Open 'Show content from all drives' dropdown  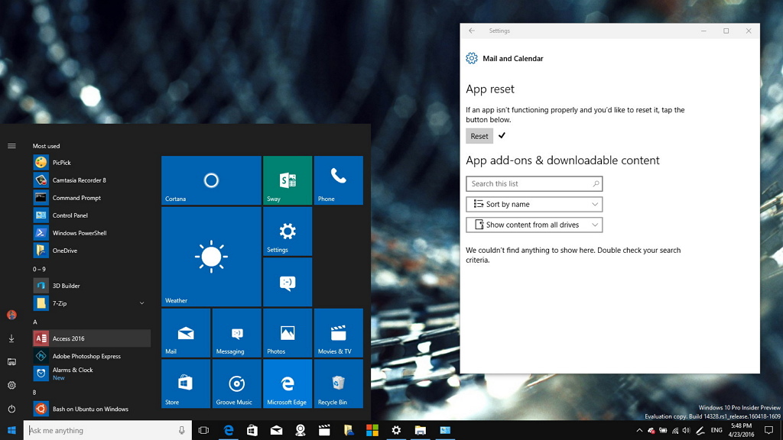[x=534, y=225]
